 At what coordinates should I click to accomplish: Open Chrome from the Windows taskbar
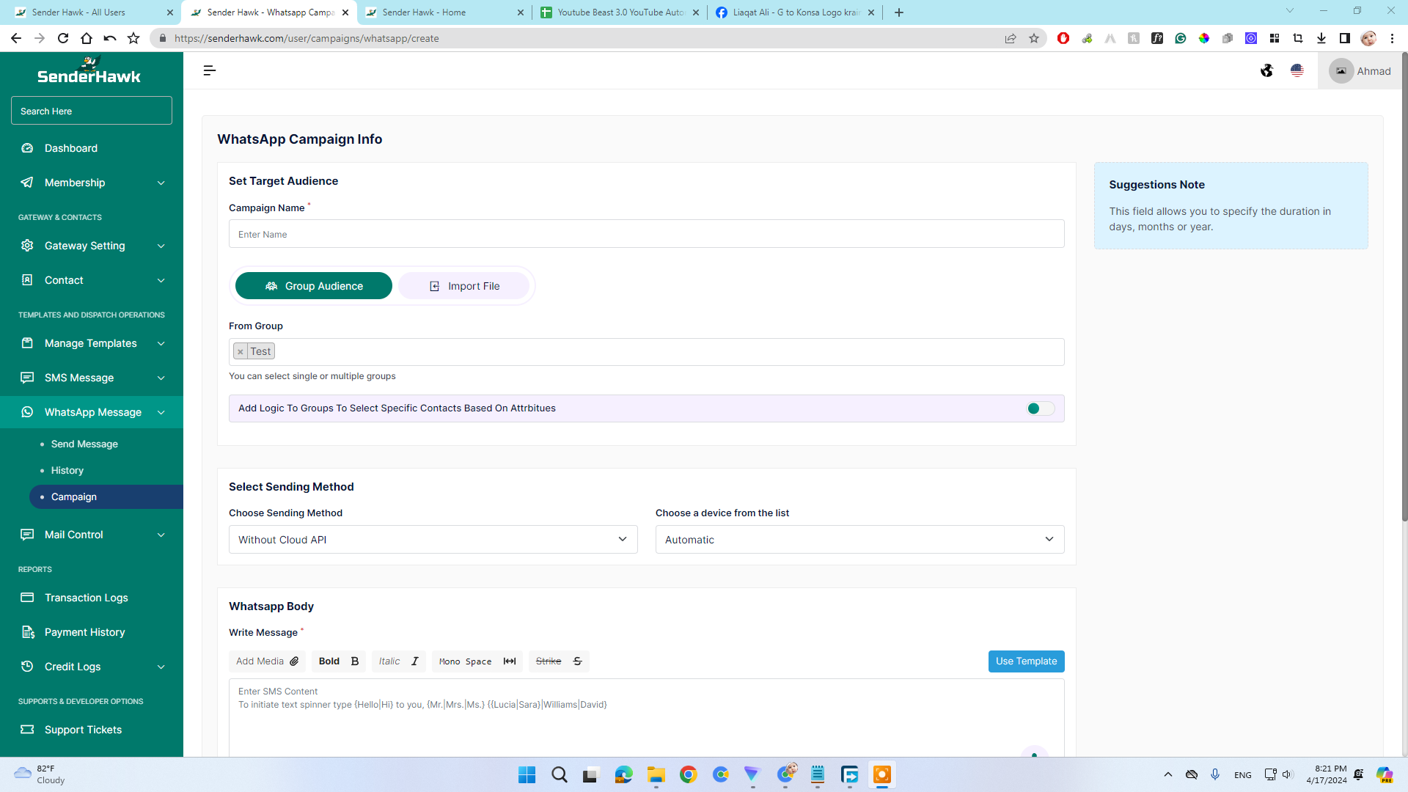[688, 774]
